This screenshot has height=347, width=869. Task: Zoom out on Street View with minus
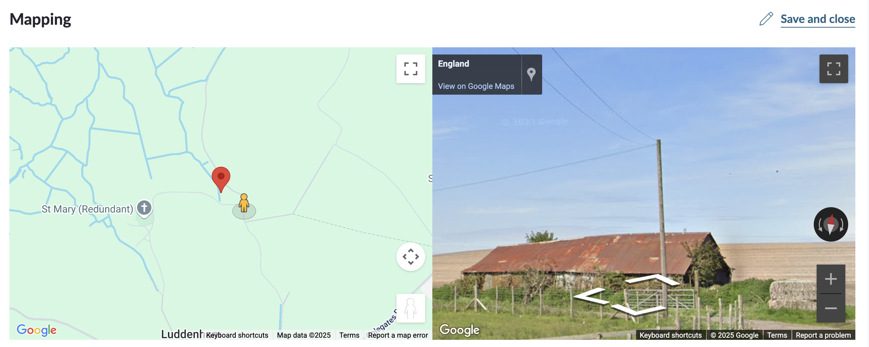coord(831,308)
